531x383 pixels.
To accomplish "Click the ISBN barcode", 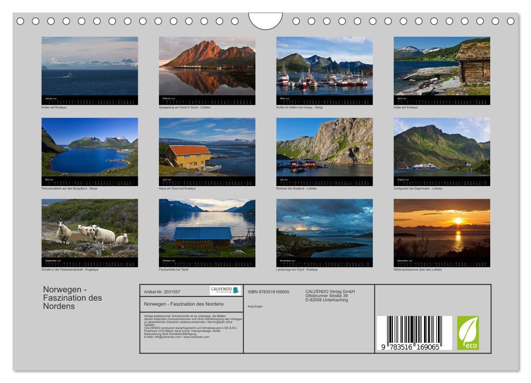I will [414, 333].
